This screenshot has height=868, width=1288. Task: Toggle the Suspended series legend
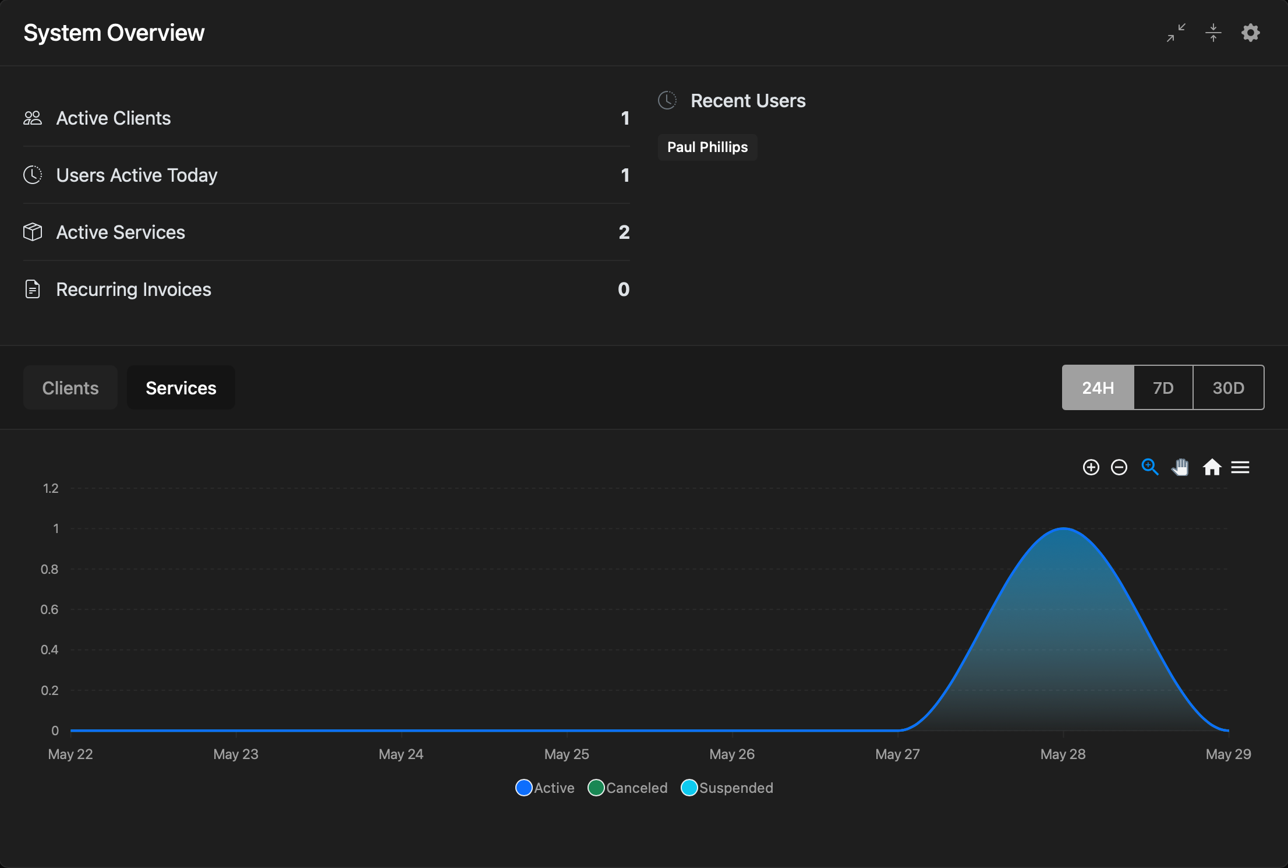tap(727, 788)
